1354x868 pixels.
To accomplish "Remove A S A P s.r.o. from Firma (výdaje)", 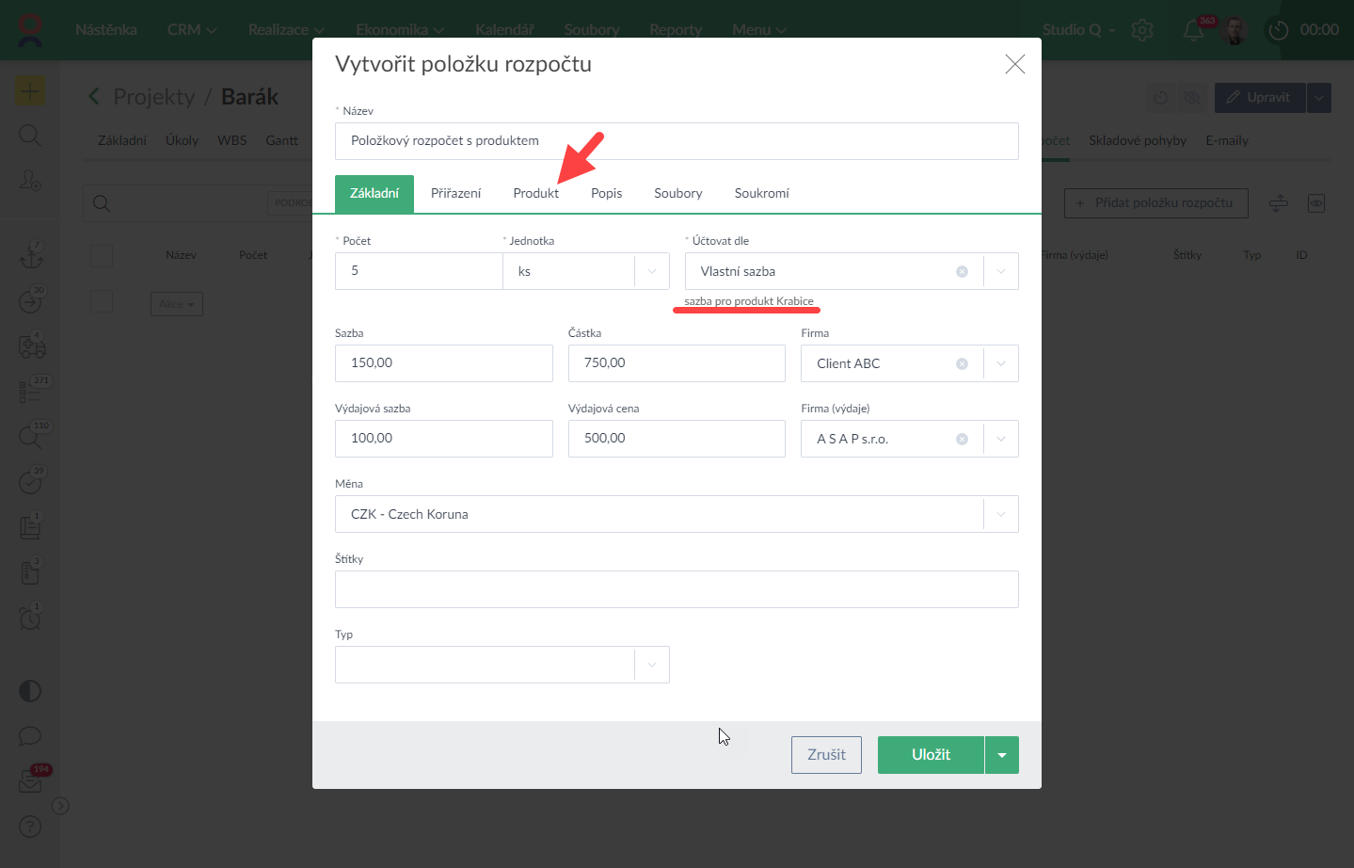I will [x=962, y=439].
